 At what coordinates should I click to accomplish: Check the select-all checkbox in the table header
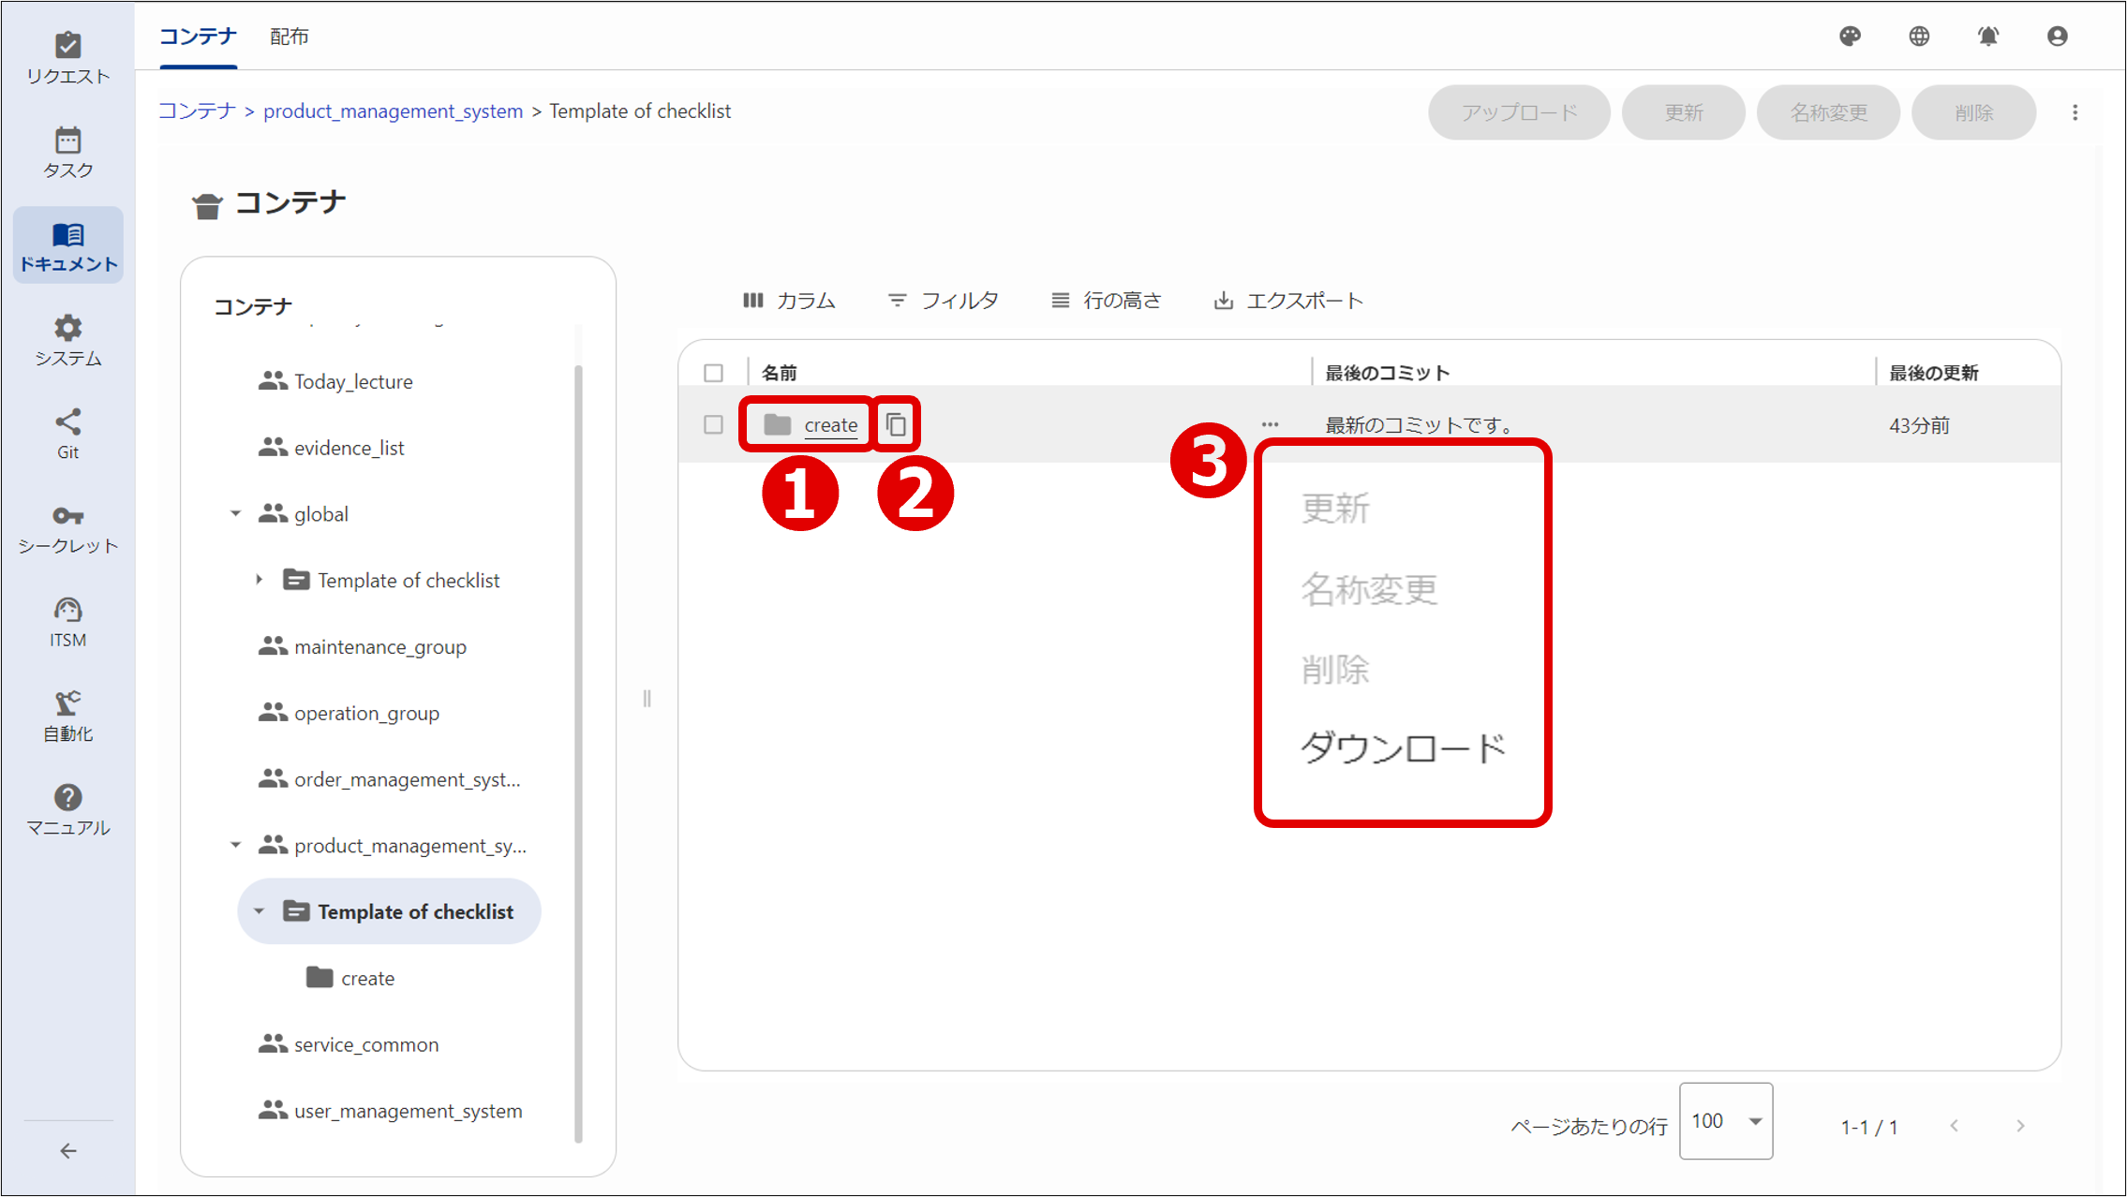712,372
